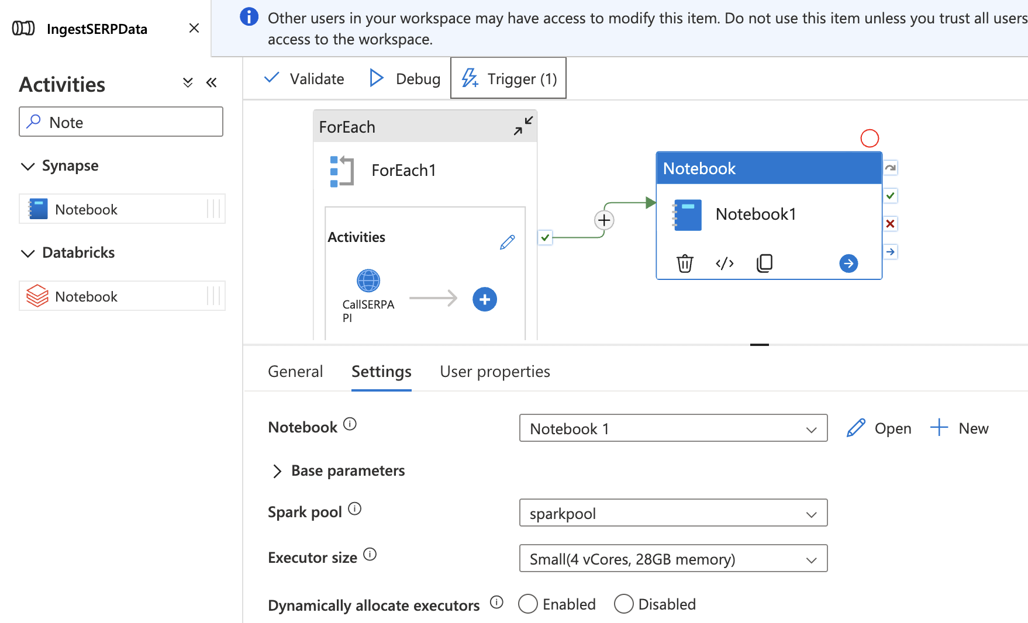This screenshot has height=623, width=1028.
Task: Select Disabled for dynamic executor allocation
Action: tap(624, 604)
